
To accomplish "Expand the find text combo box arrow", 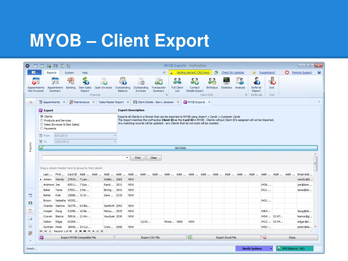I will point(127,158).
